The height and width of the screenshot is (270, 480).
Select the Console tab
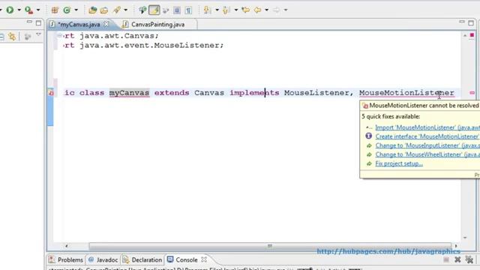click(x=183, y=259)
